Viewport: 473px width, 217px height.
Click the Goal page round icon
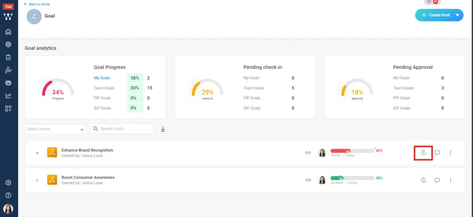tap(34, 17)
